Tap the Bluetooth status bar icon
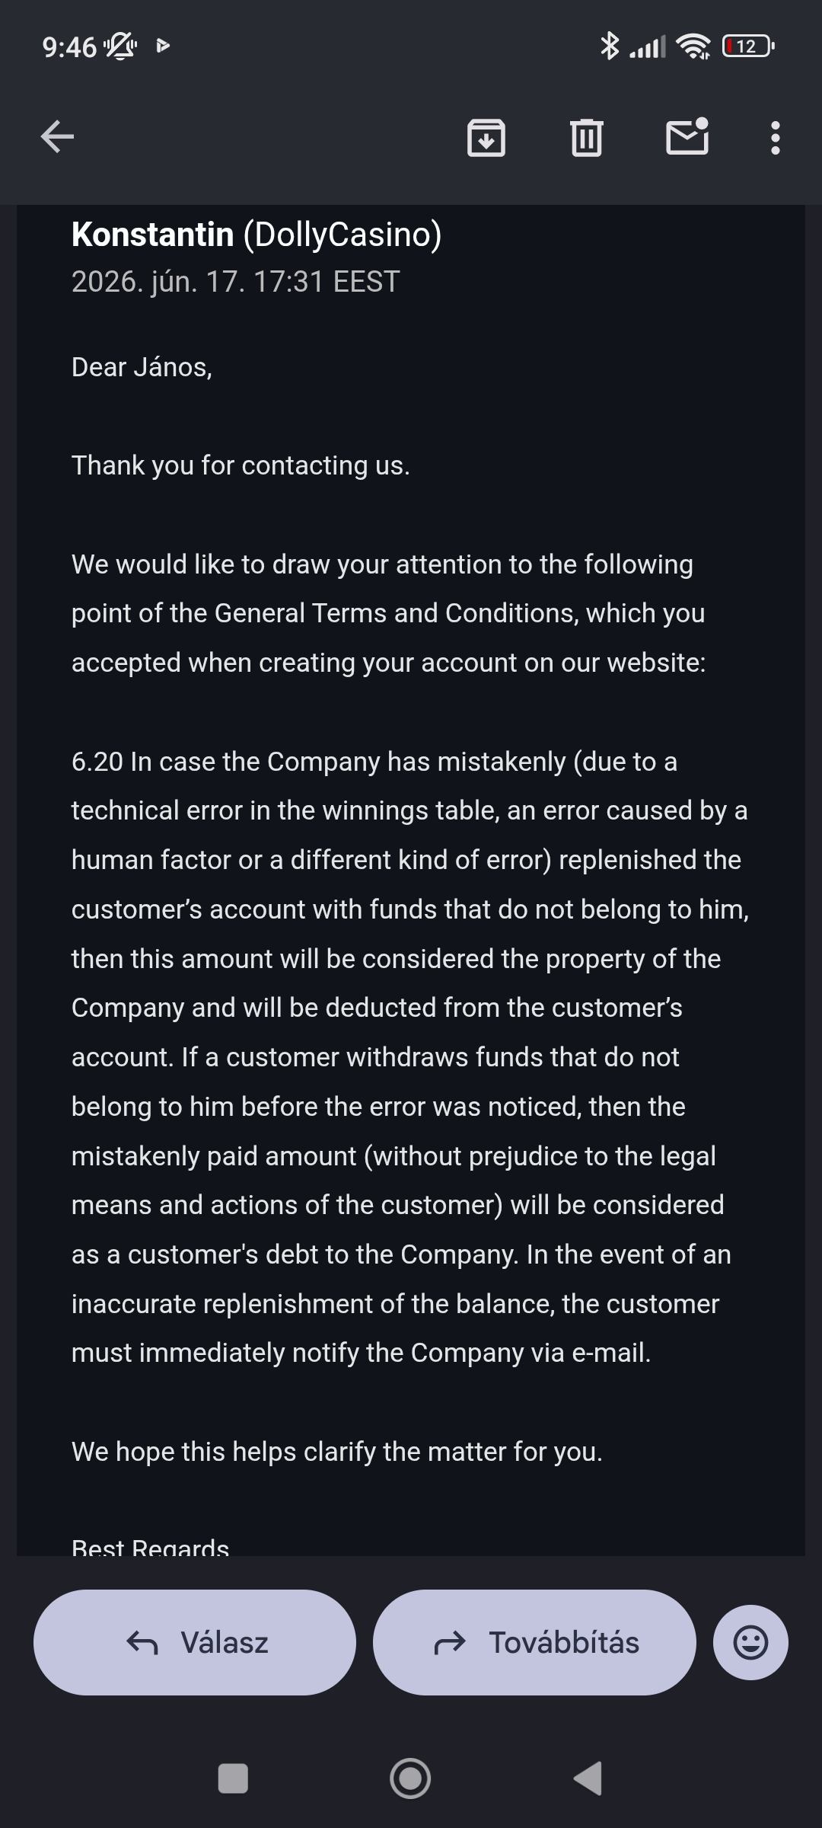This screenshot has width=822, height=1828. 610,46
